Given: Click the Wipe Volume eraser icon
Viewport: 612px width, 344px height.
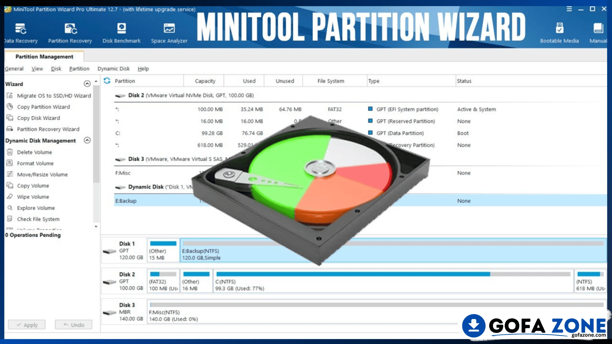Looking at the screenshot, I should point(10,197).
